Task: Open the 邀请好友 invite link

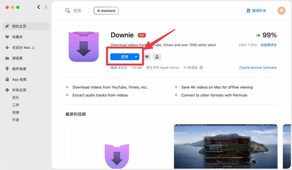Action: (x=259, y=11)
